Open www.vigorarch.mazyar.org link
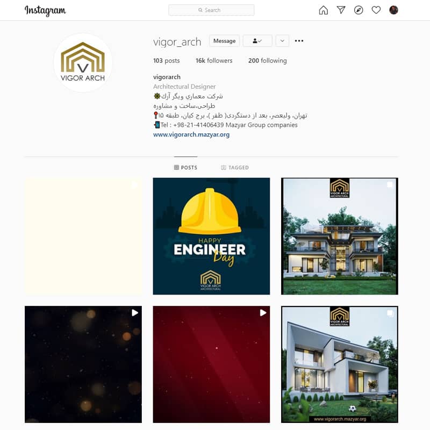Viewport: 430px width, 430px height. [191, 134]
